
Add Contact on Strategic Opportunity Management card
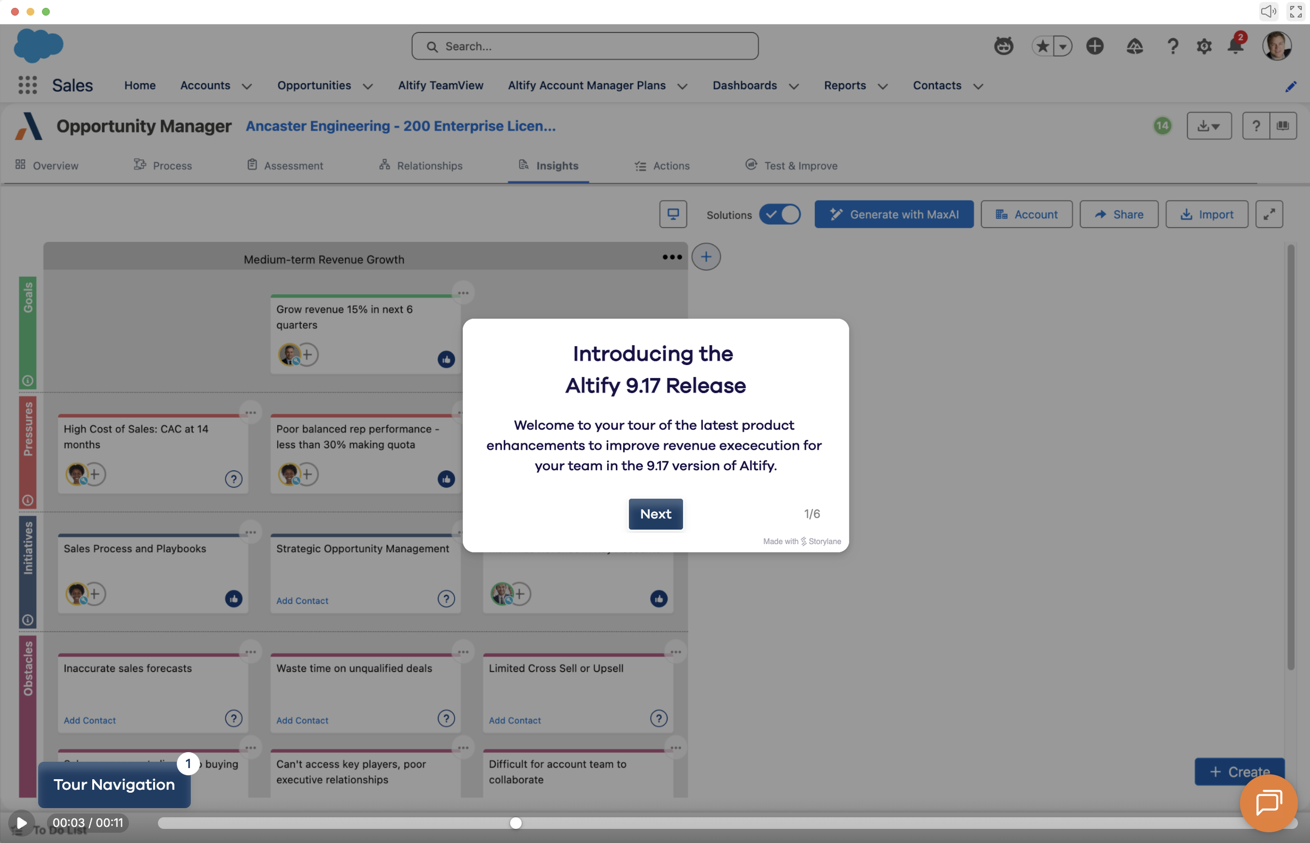302,601
